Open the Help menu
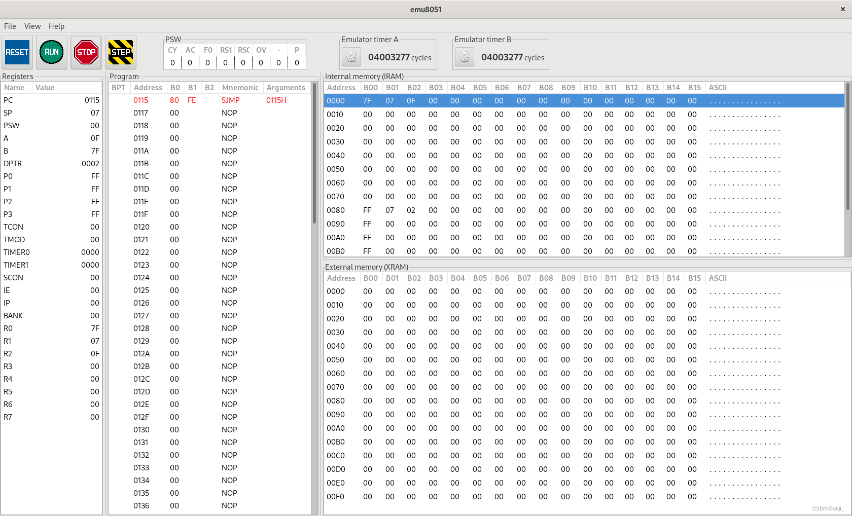This screenshot has height=516, width=852. tap(56, 26)
